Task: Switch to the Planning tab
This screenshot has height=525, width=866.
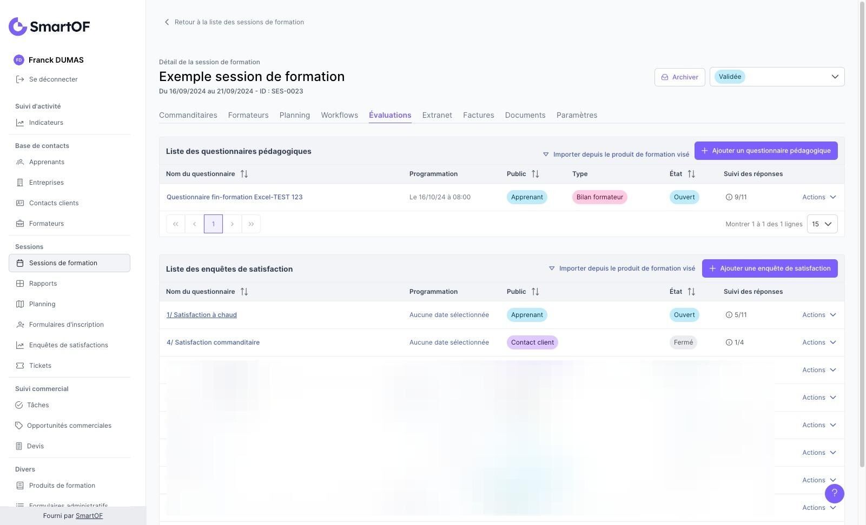Action: tap(295, 115)
